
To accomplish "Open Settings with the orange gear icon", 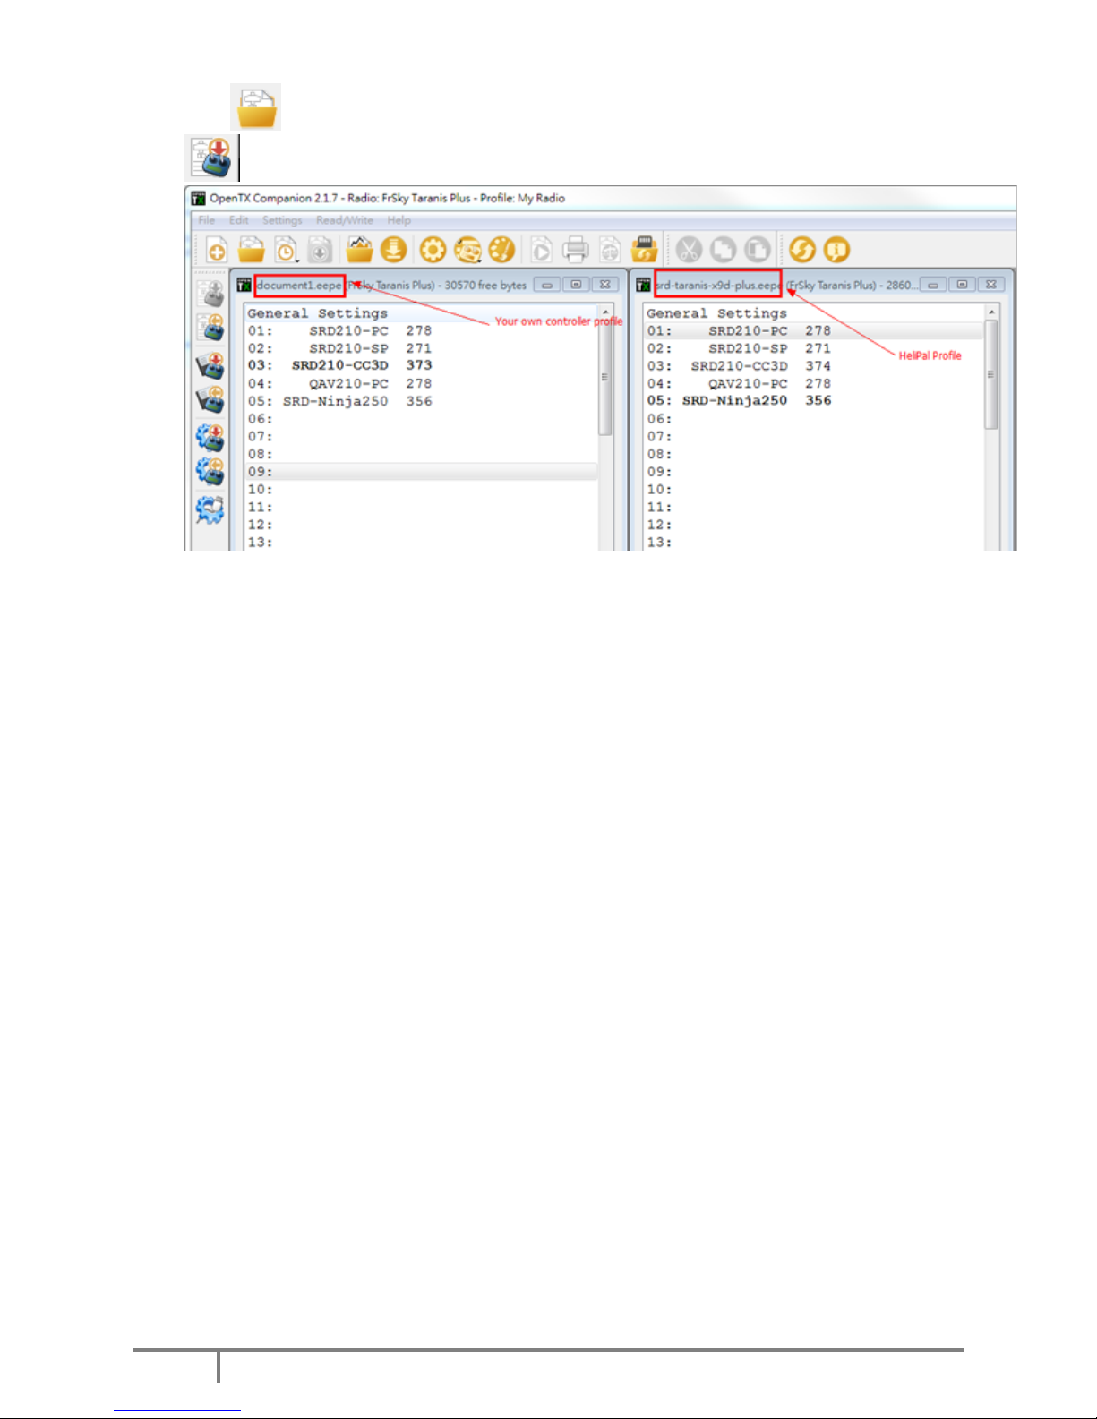I will (433, 250).
